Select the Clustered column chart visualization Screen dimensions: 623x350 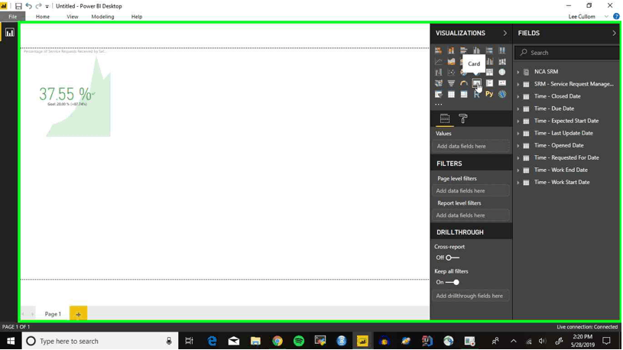[x=476, y=50]
